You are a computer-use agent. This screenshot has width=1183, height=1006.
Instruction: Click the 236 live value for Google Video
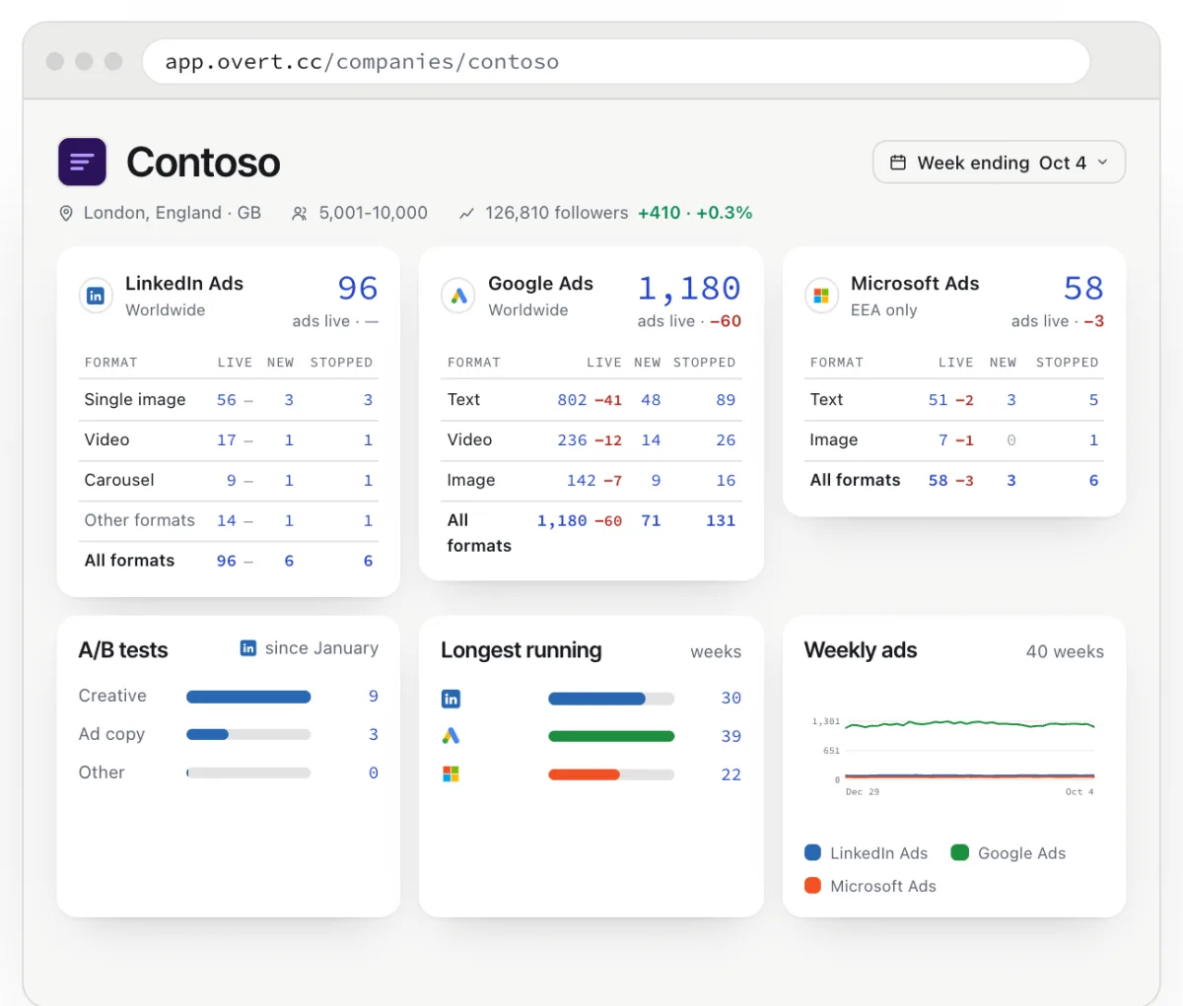click(x=572, y=440)
